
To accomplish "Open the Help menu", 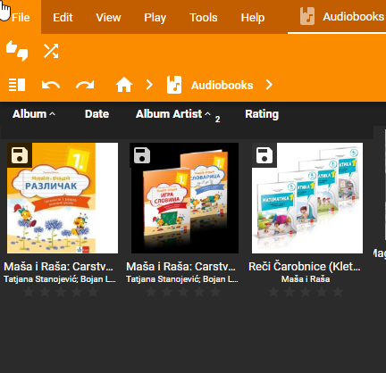I will tap(253, 17).
